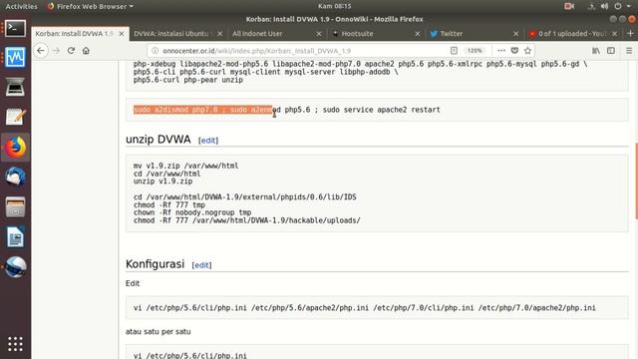The width and height of the screenshot is (638, 359).
Task: Switch to the 0 of 1 uploaded YouTube tab
Action: (572, 33)
